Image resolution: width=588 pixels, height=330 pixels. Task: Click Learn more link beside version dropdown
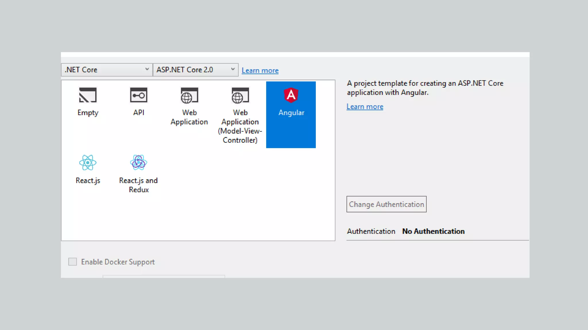(x=260, y=70)
